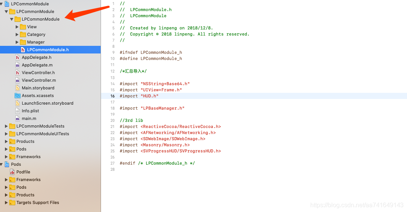
Task: Open LaunchScreen.storyboard
Action: pos(47,103)
